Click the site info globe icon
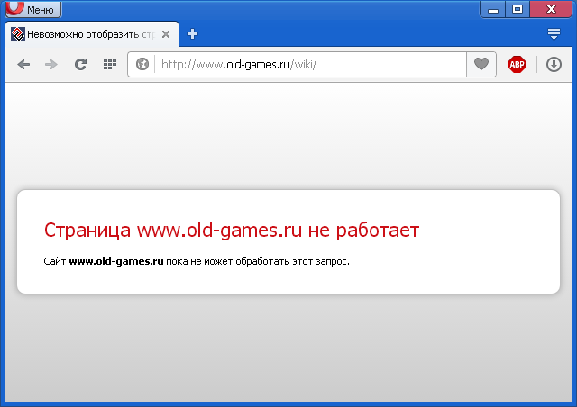 [142, 64]
